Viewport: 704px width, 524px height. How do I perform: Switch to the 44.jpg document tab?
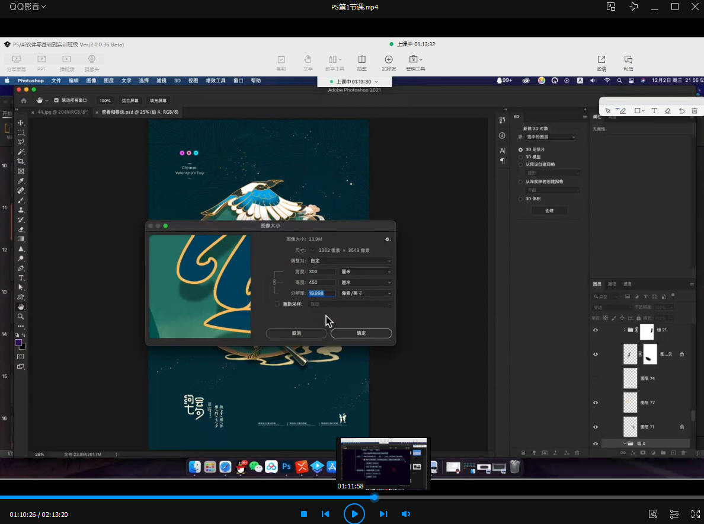click(63, 111)
